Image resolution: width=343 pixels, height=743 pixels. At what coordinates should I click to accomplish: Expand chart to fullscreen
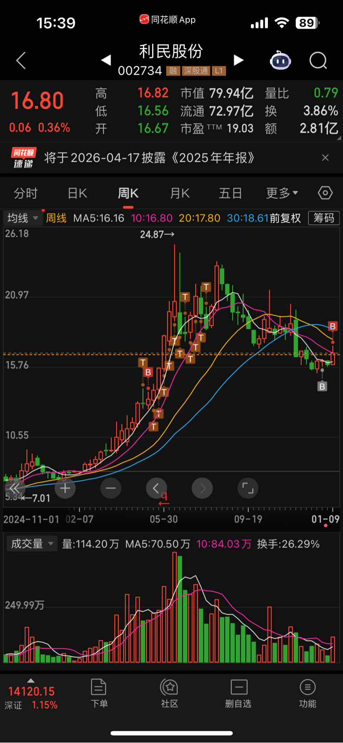[248, 488]
